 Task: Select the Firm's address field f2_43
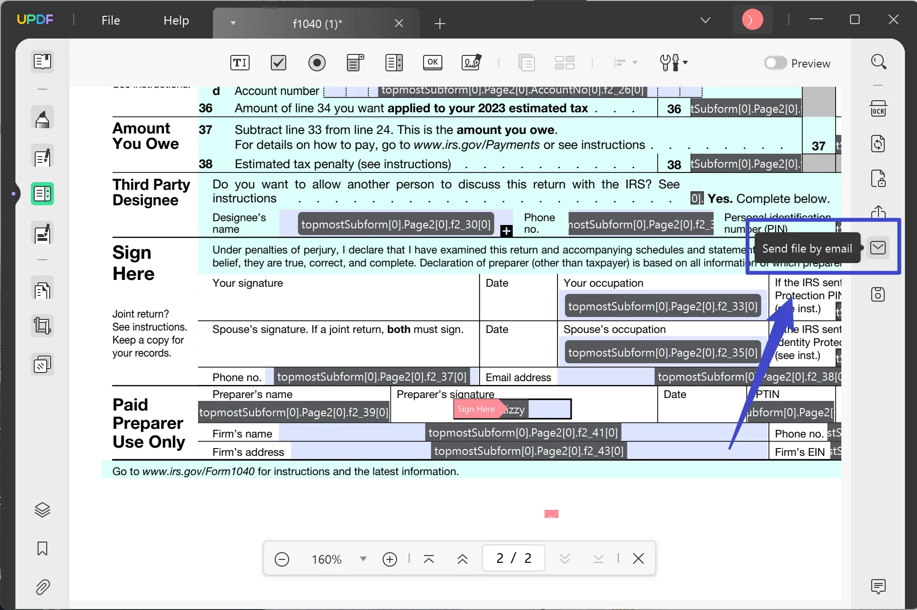pos(529,451)
